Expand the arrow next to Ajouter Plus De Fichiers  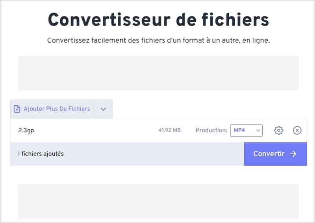pyautogui.click(x=103, y=109)
